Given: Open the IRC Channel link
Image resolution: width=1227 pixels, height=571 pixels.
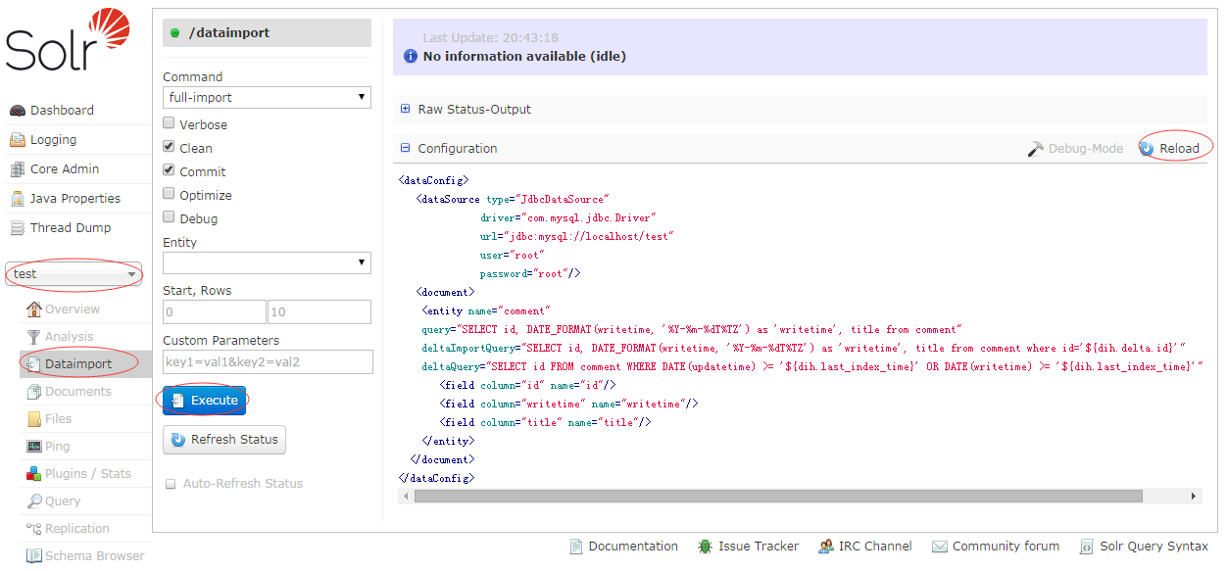Looking at the screenshot, I should pyautogui.click(x=875, y=547).
